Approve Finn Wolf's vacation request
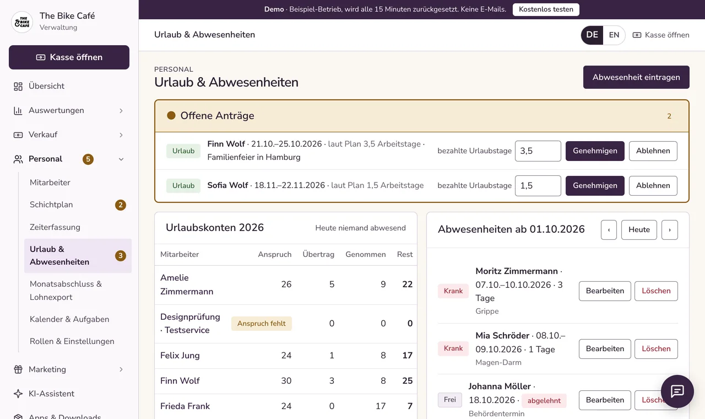Image resolution: width=705 pixels, height=419 pixels. click(x=595, y=151)
